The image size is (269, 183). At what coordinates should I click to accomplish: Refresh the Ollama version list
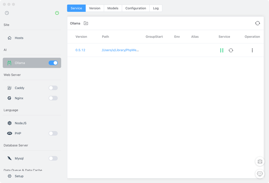[258, 23]
